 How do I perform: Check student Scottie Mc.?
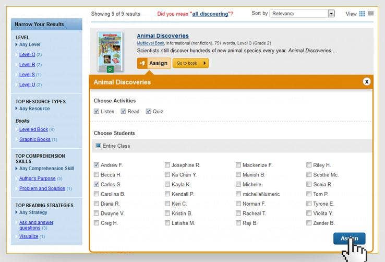309,175
